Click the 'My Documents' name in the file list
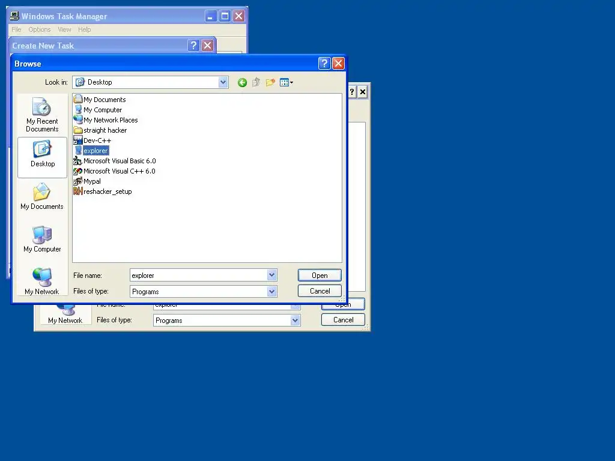 click(x=105, y=100)
